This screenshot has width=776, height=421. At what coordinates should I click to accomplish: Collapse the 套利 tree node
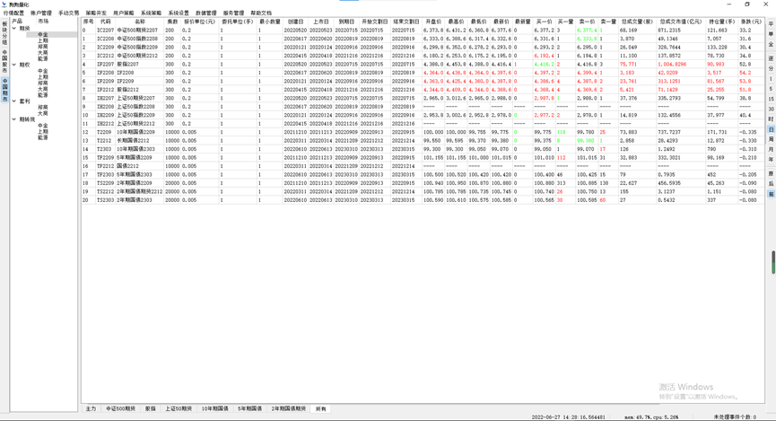pos(14,101)
